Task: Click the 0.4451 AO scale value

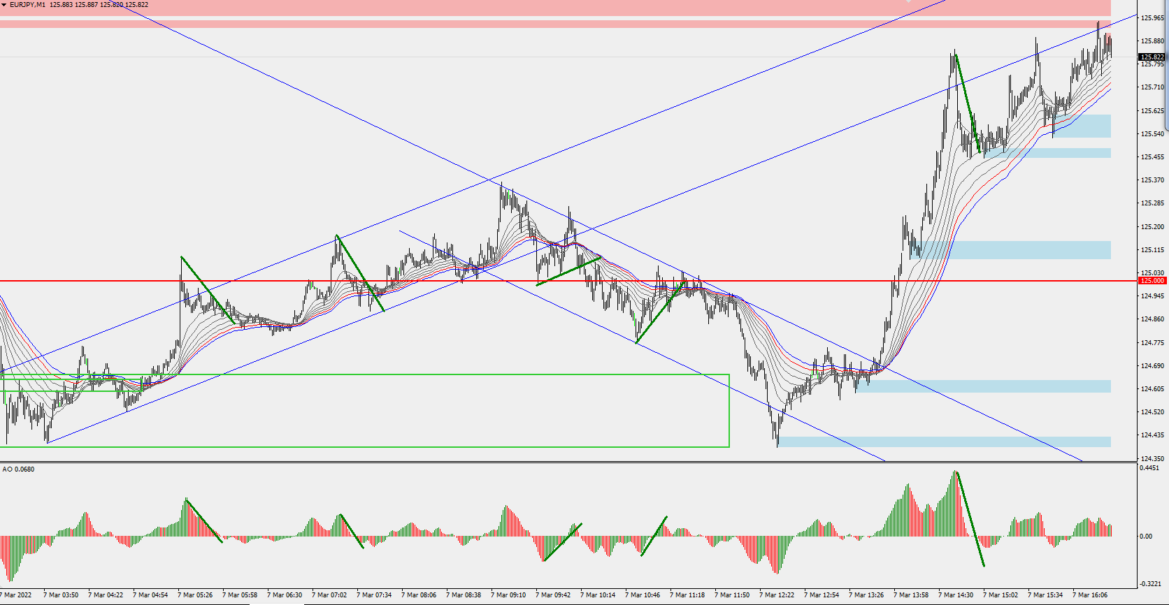Action: [x=1149, y=468]
